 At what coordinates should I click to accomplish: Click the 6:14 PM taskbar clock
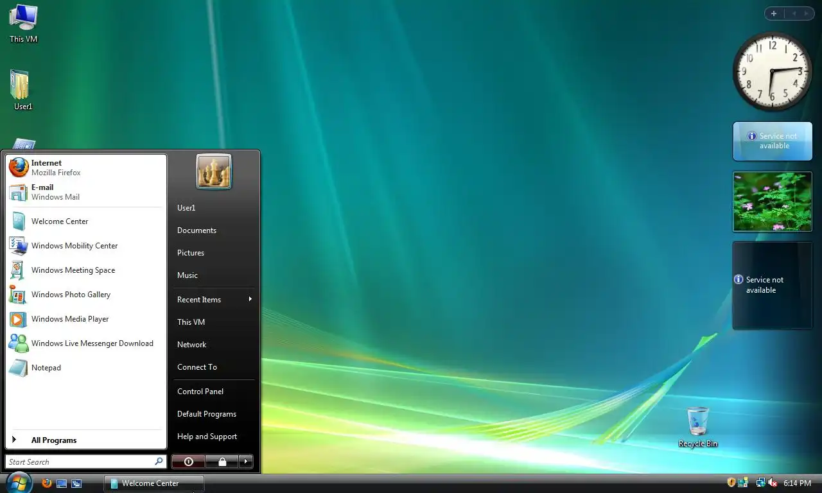coord(797,483)
